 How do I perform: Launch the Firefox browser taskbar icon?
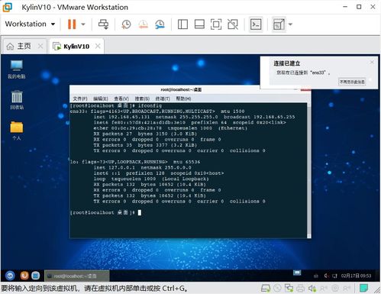(24, 276)
